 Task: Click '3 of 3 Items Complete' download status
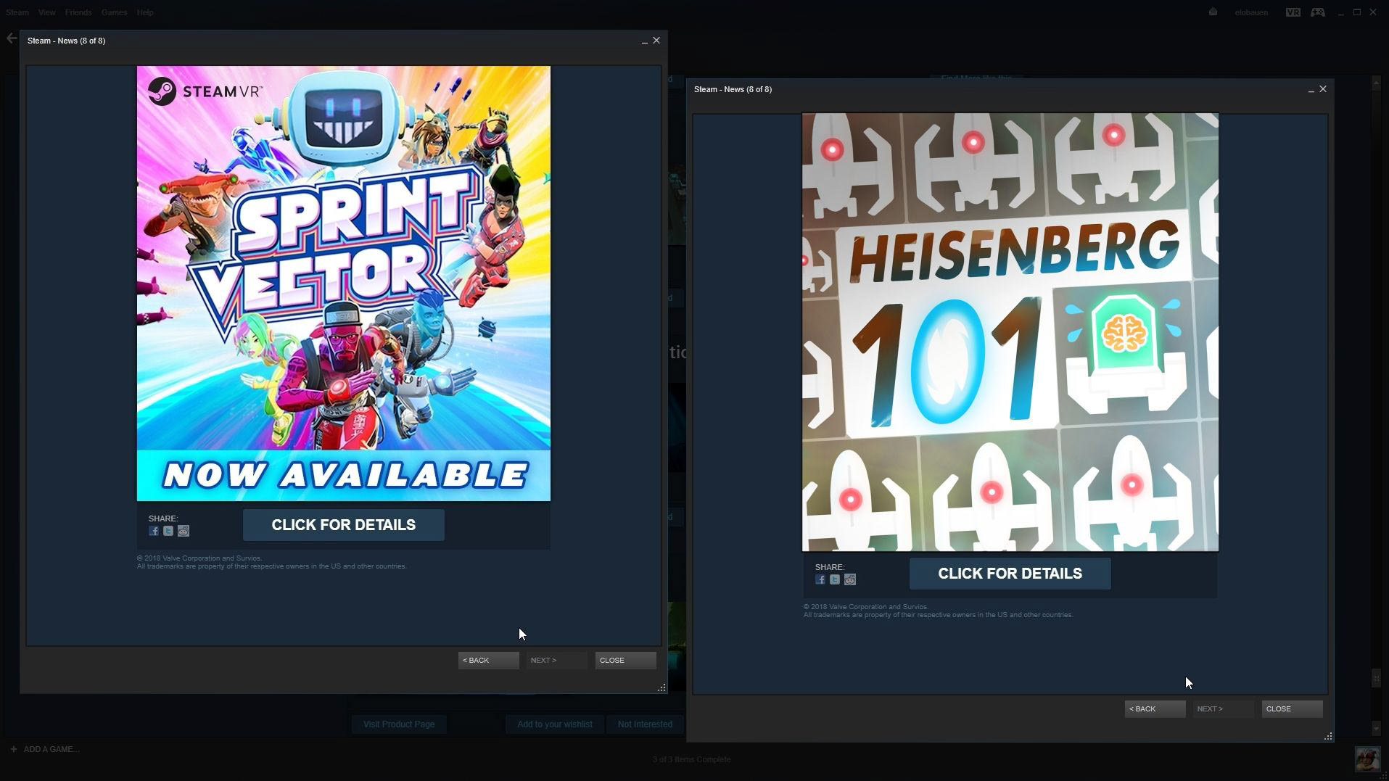point(692,759)
